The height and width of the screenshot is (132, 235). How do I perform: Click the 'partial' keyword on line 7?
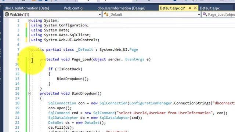coord(54,49)
